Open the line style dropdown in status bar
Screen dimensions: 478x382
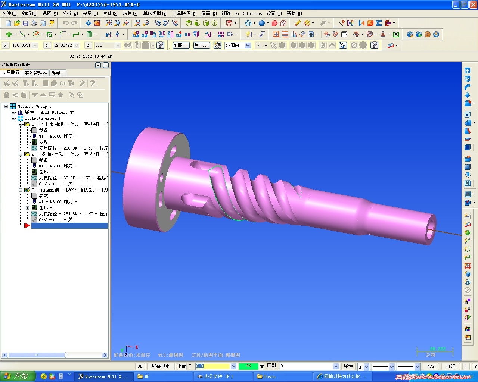(x=392, y=366)
